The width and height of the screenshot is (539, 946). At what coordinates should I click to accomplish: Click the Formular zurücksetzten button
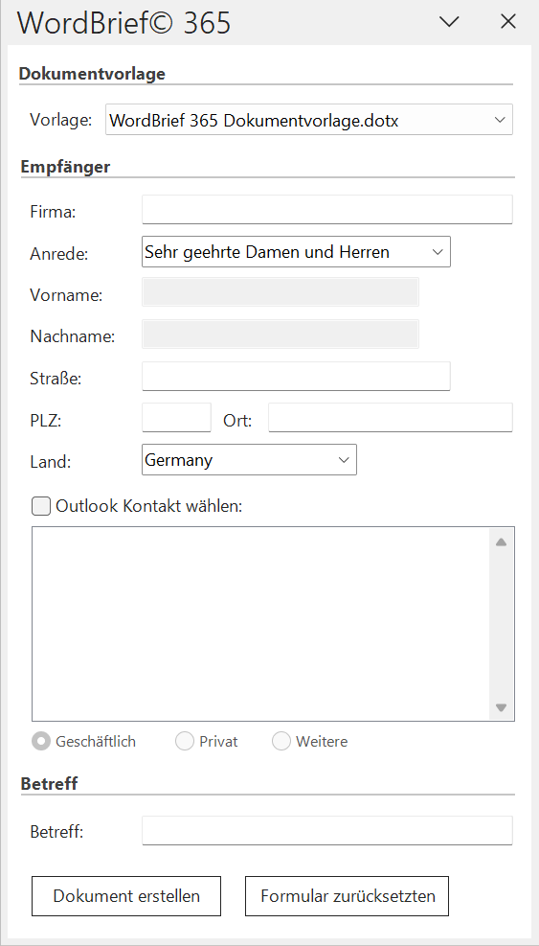click(x=348, y=896)
